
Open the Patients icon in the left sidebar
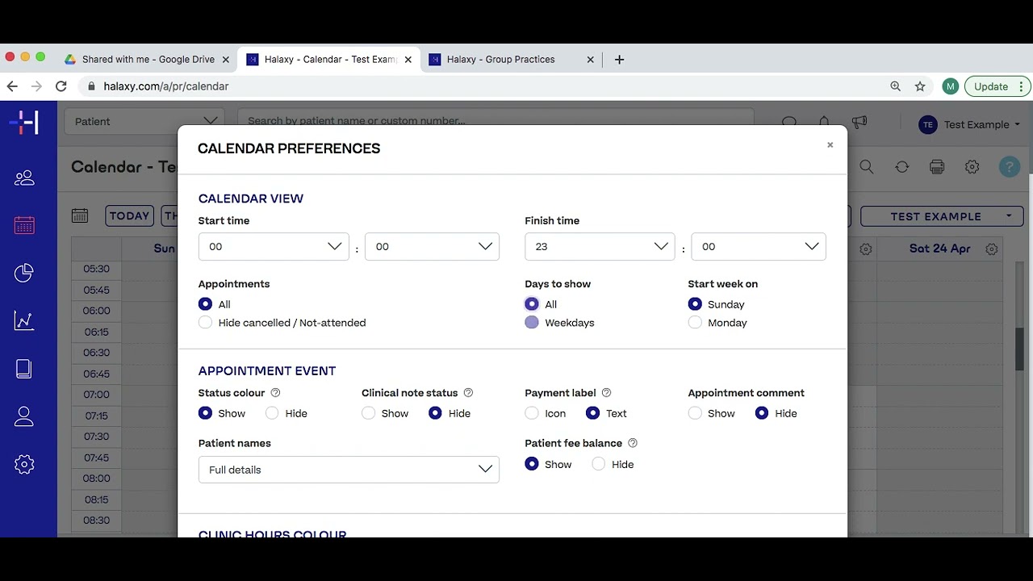point(24,178)
